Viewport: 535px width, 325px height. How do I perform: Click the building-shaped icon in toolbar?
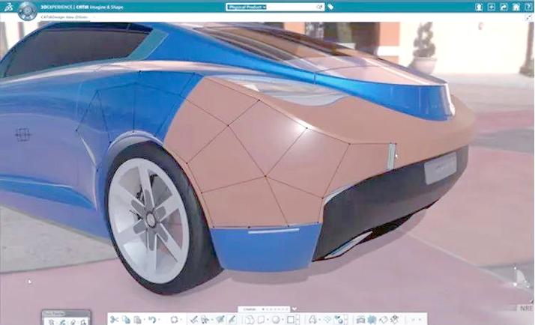[x=360, y=320]
